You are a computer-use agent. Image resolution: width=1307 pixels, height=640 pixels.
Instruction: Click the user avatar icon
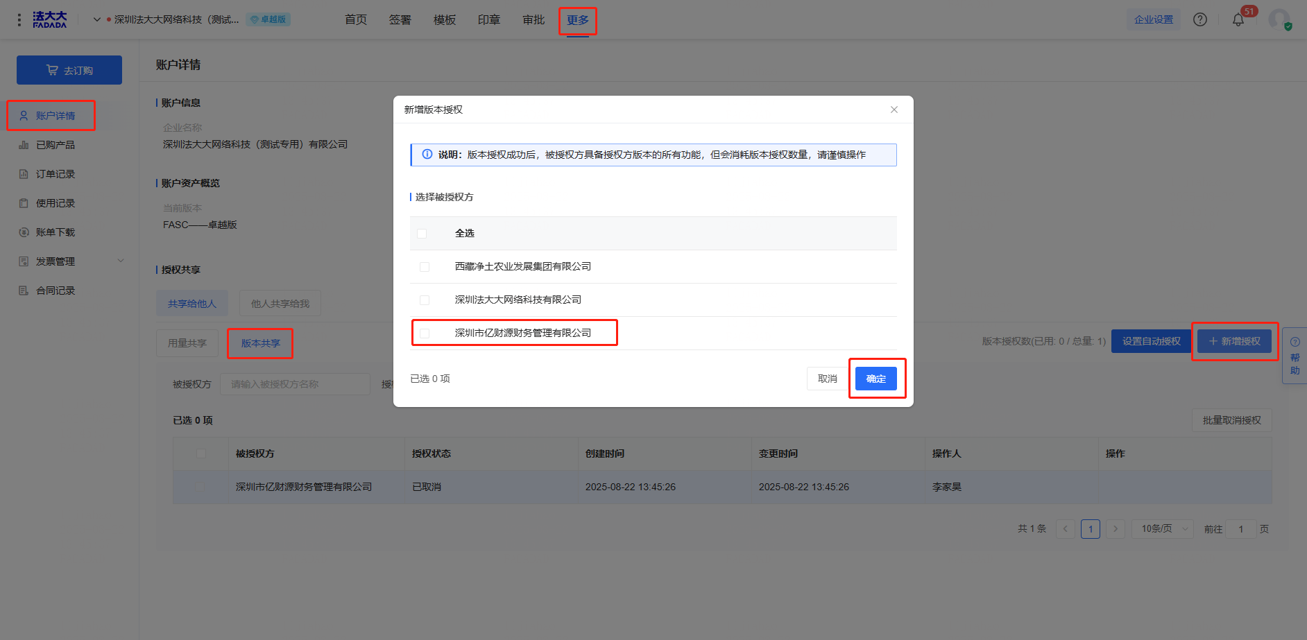pyautogui.click(x=1279, y=19)
